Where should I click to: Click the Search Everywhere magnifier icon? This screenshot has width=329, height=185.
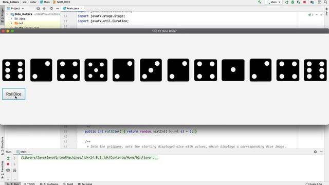(325, 2)
